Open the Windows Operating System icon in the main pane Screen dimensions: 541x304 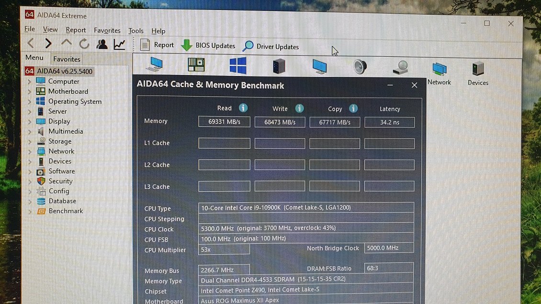coord(238,65)
